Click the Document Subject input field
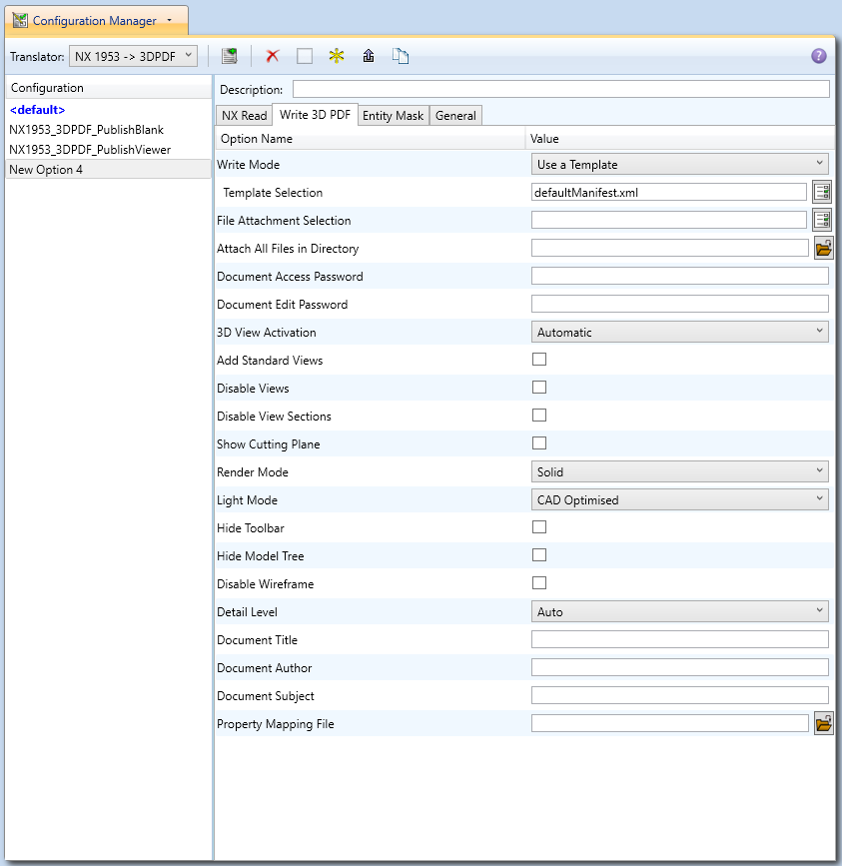This screenshot has height=866, width=842. 679,695
